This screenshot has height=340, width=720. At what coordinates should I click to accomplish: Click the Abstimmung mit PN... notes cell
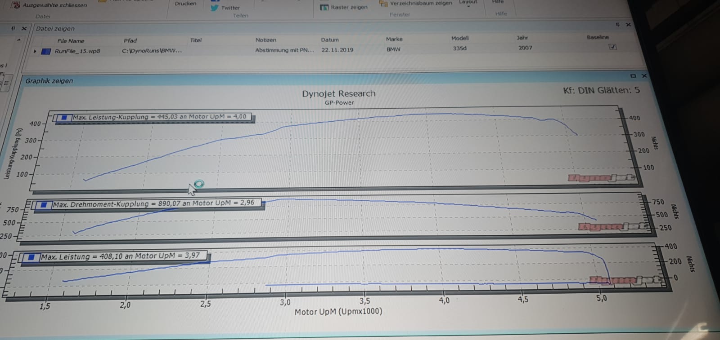pos(285,50)
